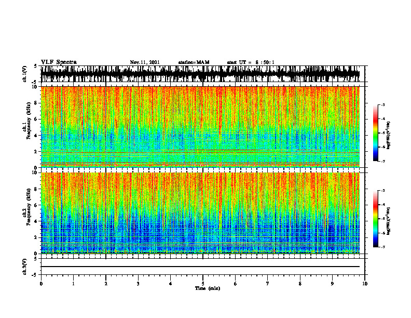Select the flat ch.3 voltage trace line

[x=200, y=267]
